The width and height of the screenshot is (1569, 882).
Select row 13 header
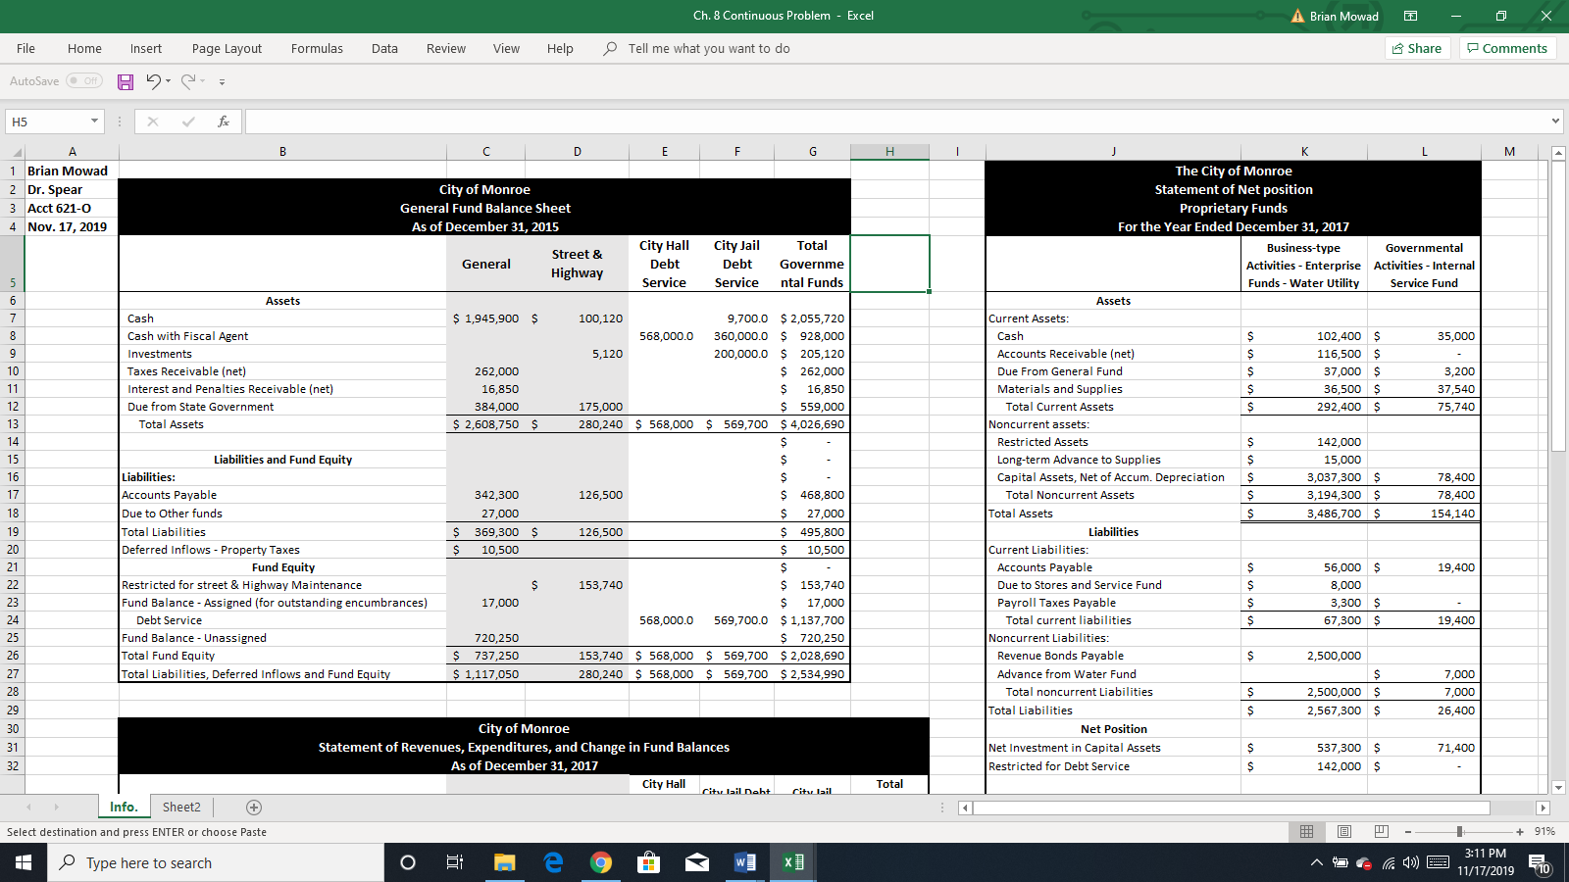coord(13,424)
